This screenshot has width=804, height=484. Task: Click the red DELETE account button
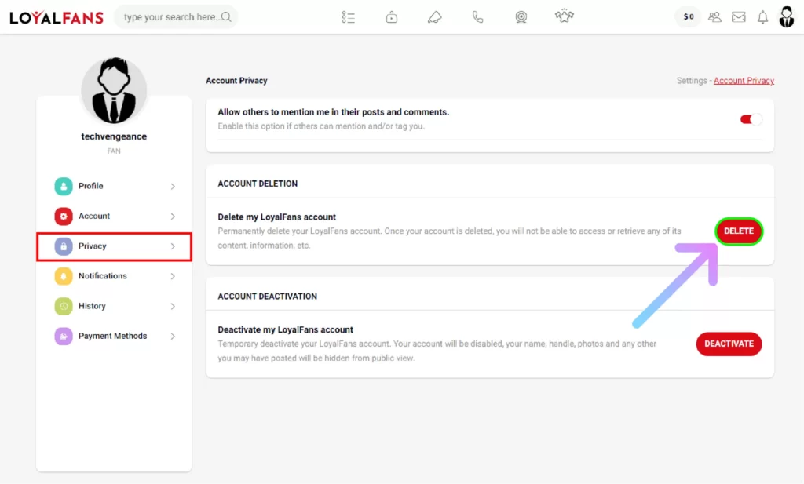[x=738, y=231]
